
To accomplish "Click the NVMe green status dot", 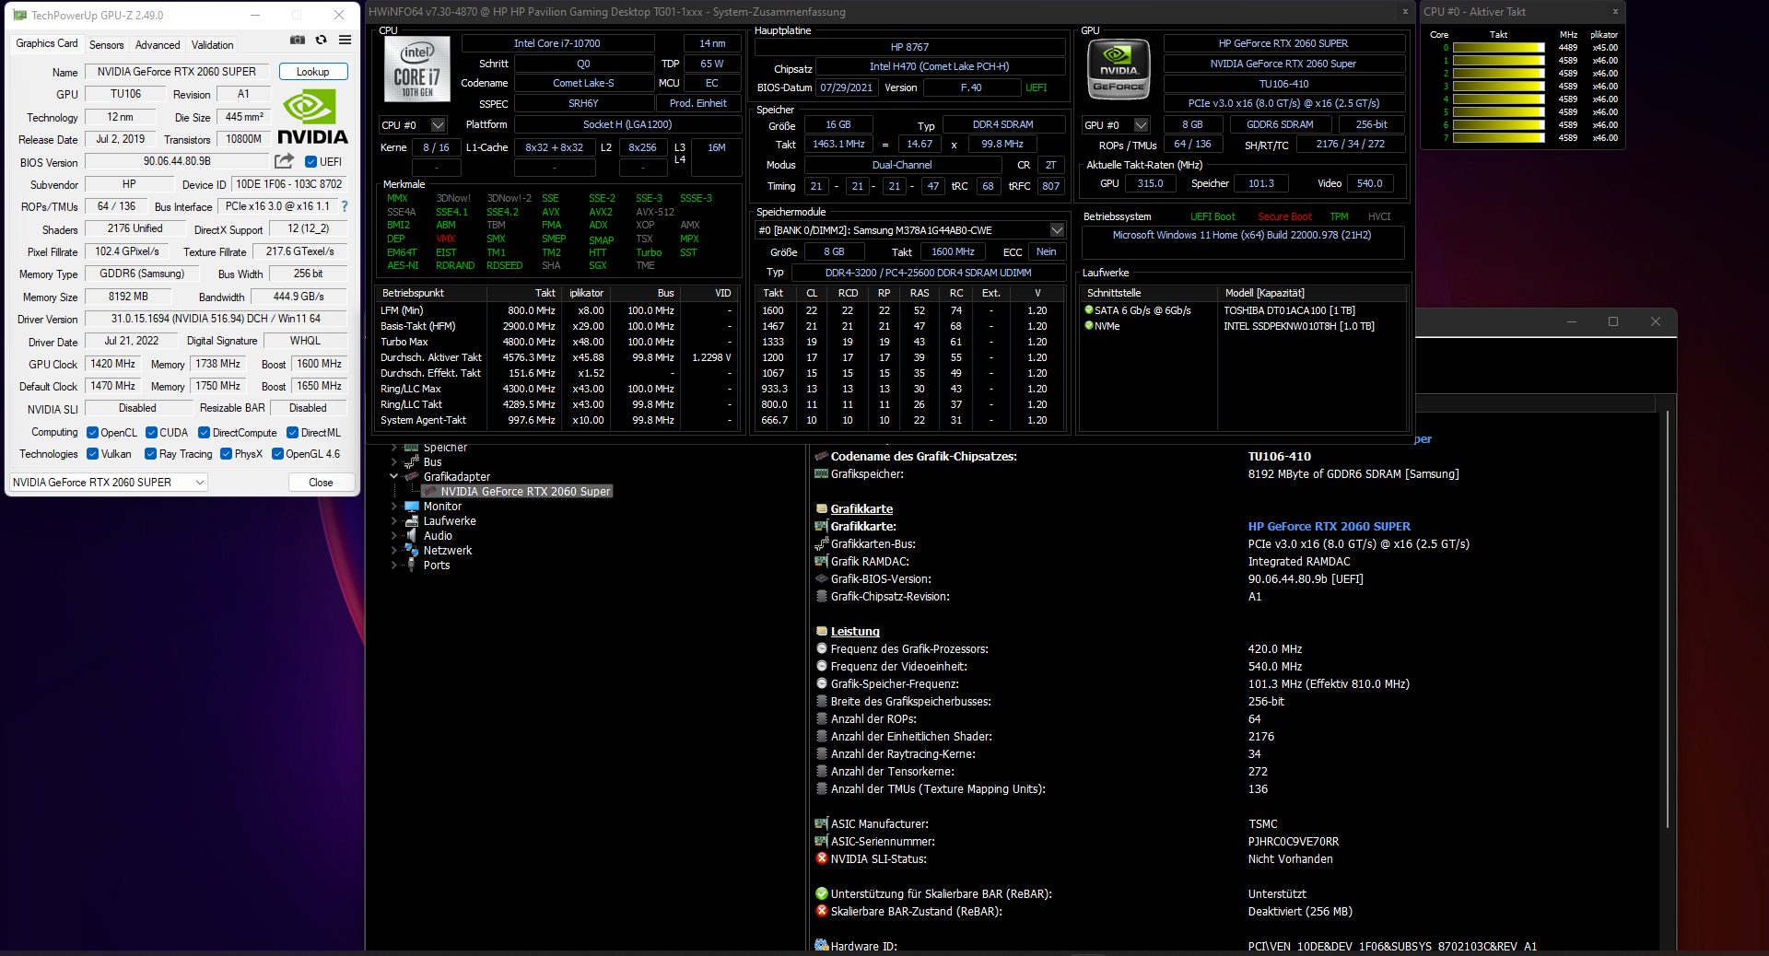I will tap(1089, 325).
